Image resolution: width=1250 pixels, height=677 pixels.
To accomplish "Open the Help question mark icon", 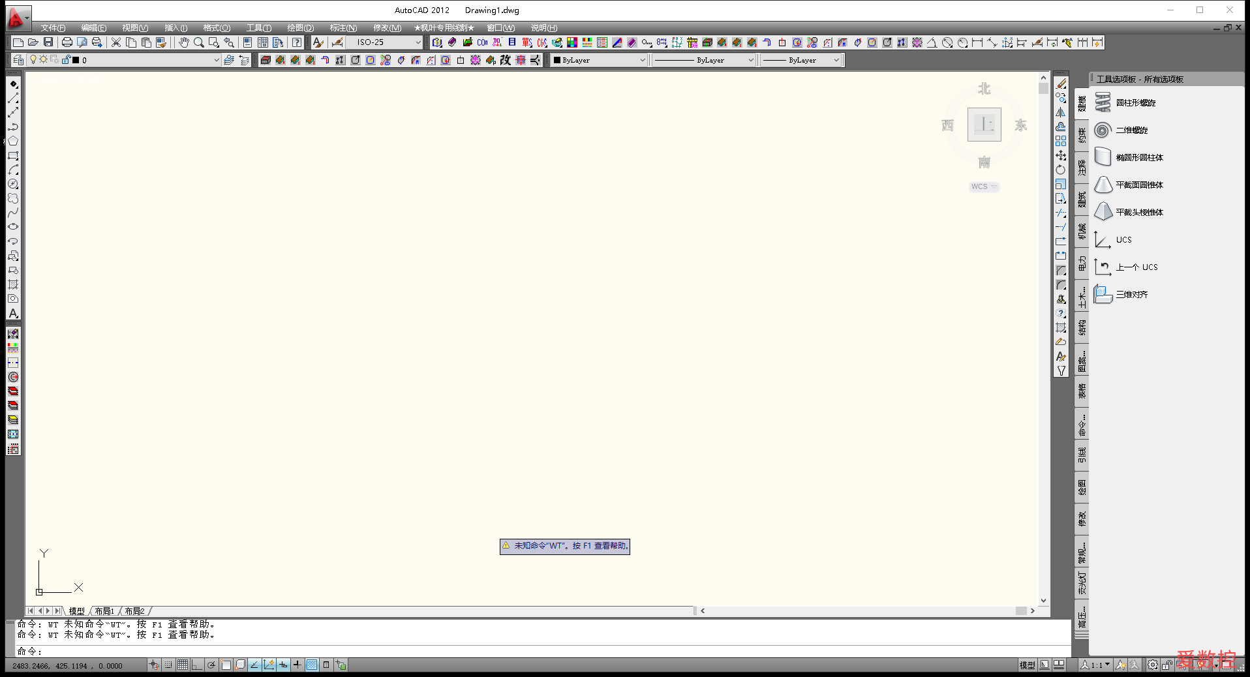I will (x=297, y=42).
